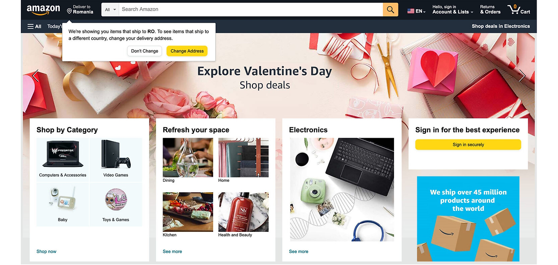Click the US flag language icon
The image size is (558, 265).
pos(411,11)
